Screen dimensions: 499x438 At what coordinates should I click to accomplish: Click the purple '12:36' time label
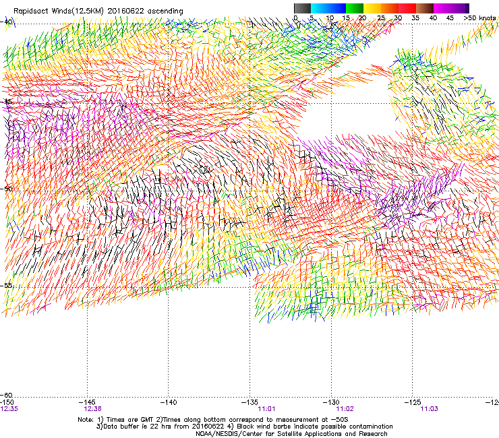coord(93,409)
